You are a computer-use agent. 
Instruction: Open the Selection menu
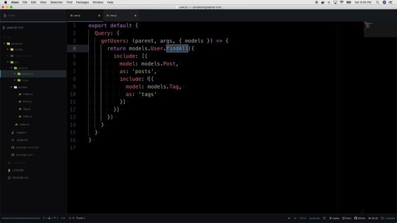pyautogui.click(x=56, y=2)
